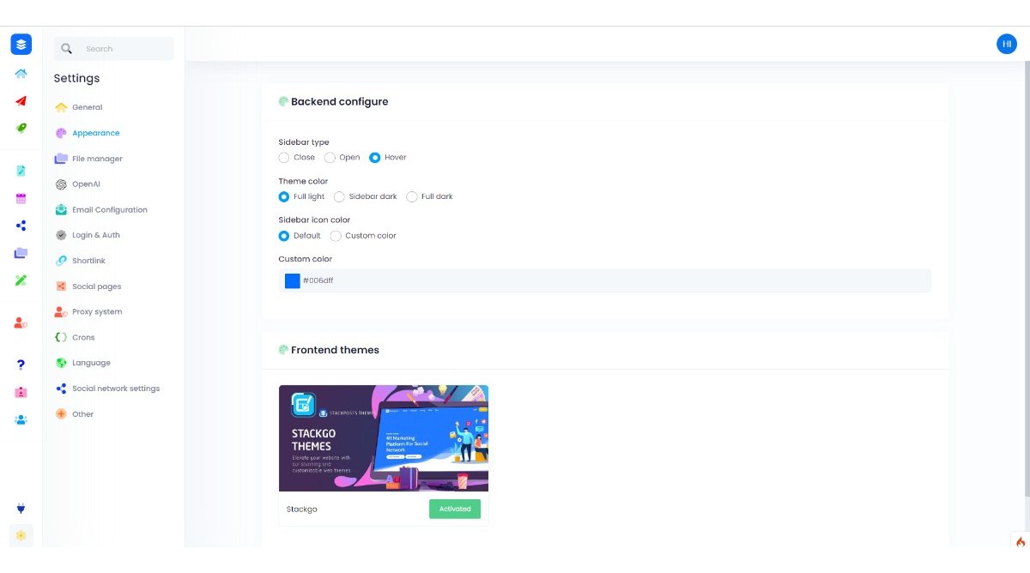
Task: Click the green rocket sidebar icon
Action: click(21, 128)
